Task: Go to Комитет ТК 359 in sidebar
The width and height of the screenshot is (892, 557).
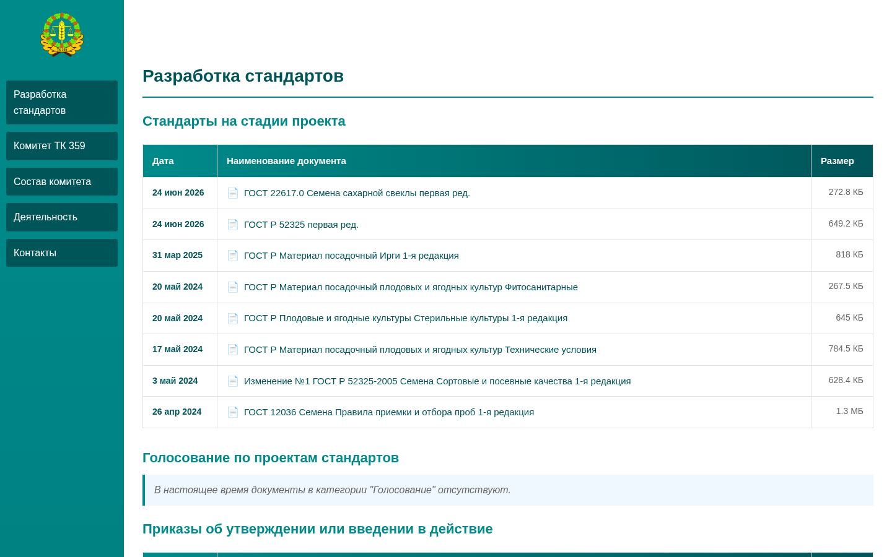Action: click(x=62, y=146)
